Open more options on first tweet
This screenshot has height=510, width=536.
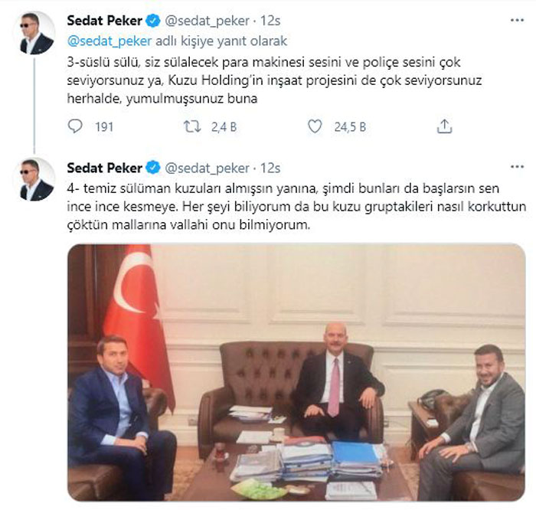point(517,21)
